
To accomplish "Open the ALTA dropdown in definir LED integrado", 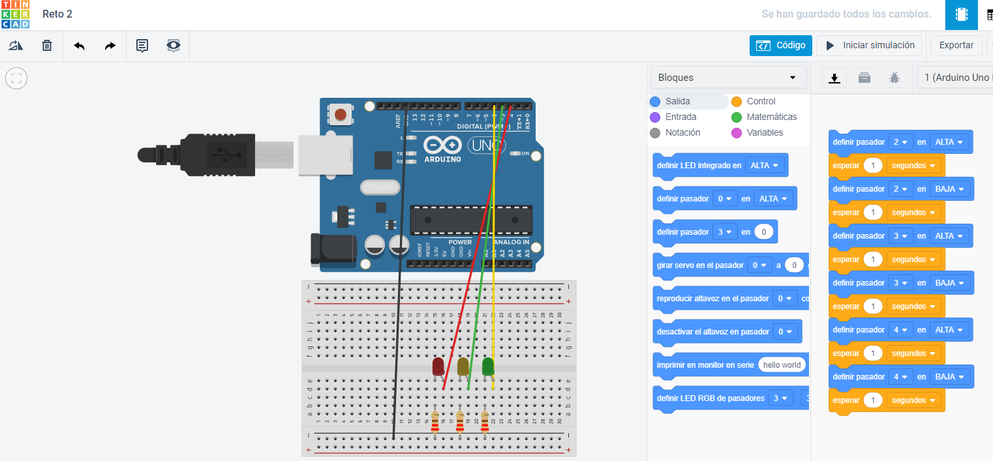I will (x=765, y=165).
